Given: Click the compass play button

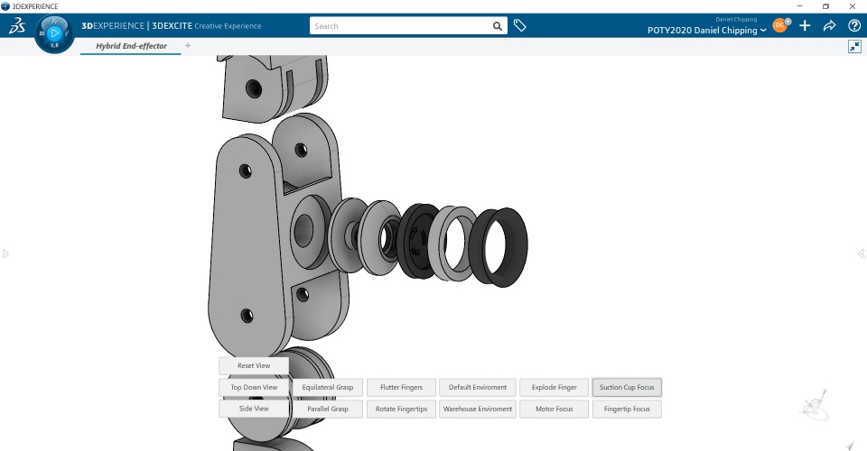Looking at the screenshot, I should click(x=54, y=33).
